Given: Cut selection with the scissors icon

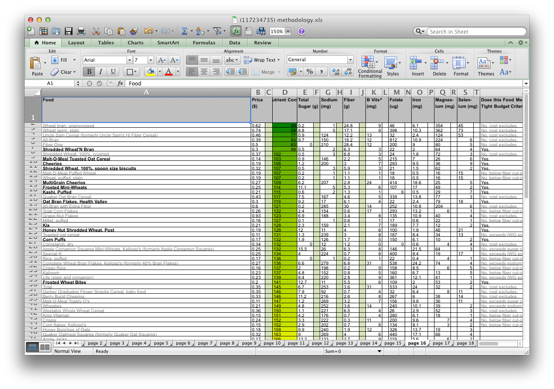Looking at the screenshot, I should point(96,31).
